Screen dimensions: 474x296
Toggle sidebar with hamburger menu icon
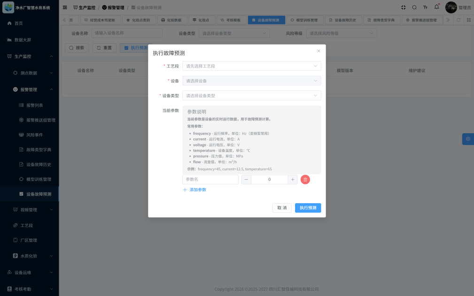[x=65, y=8]
